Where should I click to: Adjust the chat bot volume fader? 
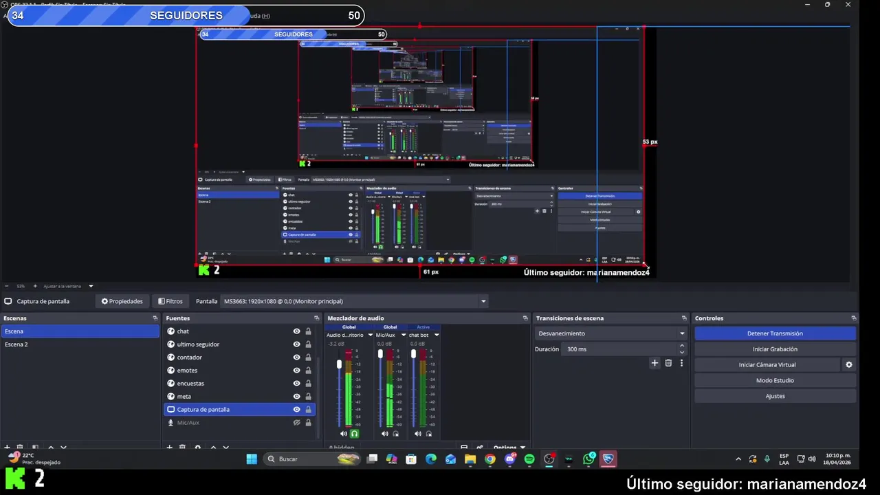[413, 354]
